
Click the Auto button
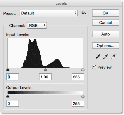pos(105,34)
